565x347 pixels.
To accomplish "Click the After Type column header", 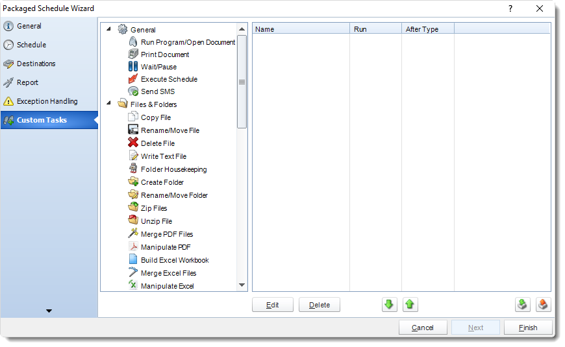I will click(x=428, y=29).
